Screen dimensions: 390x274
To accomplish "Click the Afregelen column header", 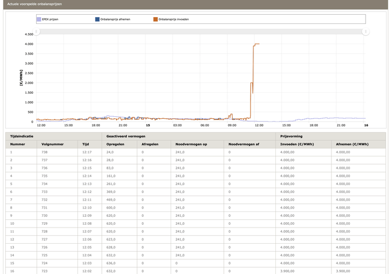I will (x=150, y=144).
